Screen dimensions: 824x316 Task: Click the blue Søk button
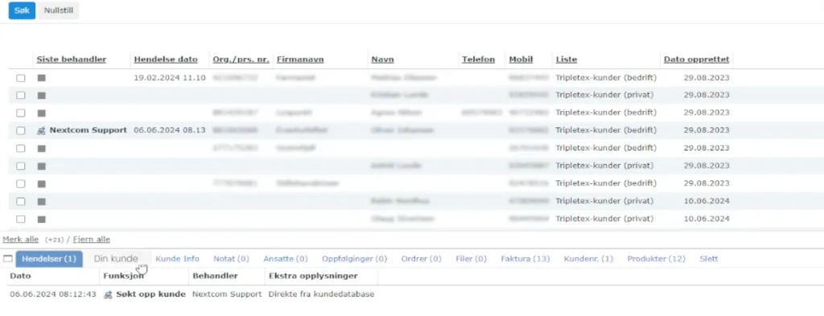tap(22, 10)
